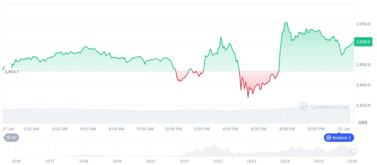Click the range slider pause handle
This screenshot has width=377, height=165.
pos(354,150)
